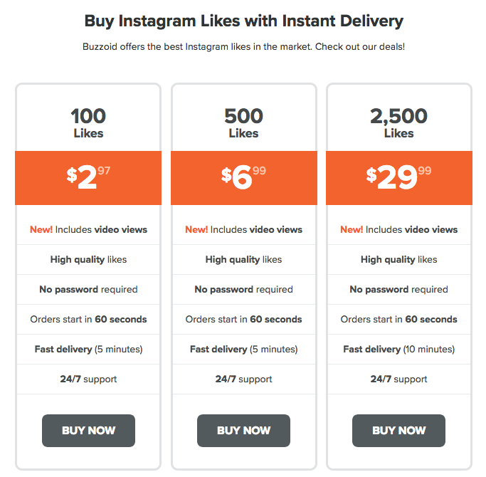Click Orders start in 60 seconds in 500 card
The image size is (486, 477).
(243, 319)
